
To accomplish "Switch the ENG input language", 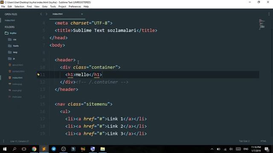I will [246, 149].
